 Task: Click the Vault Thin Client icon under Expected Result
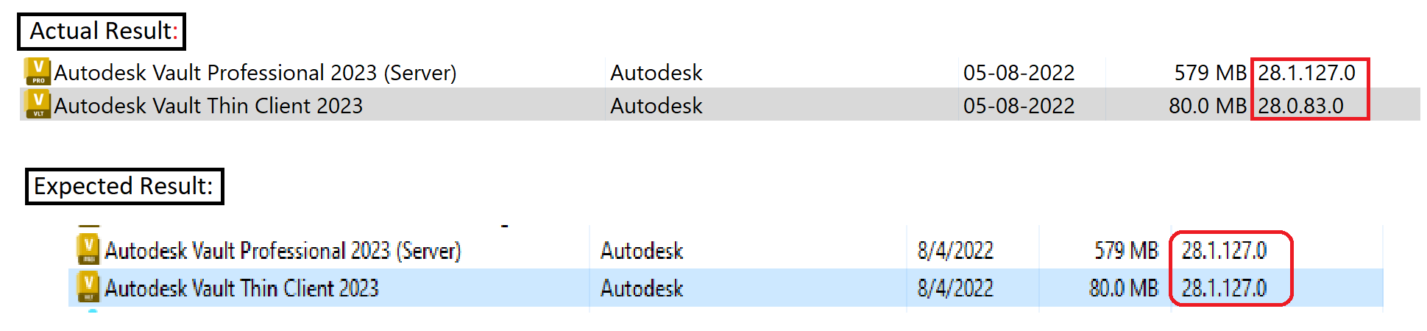[x=88, y=287]
